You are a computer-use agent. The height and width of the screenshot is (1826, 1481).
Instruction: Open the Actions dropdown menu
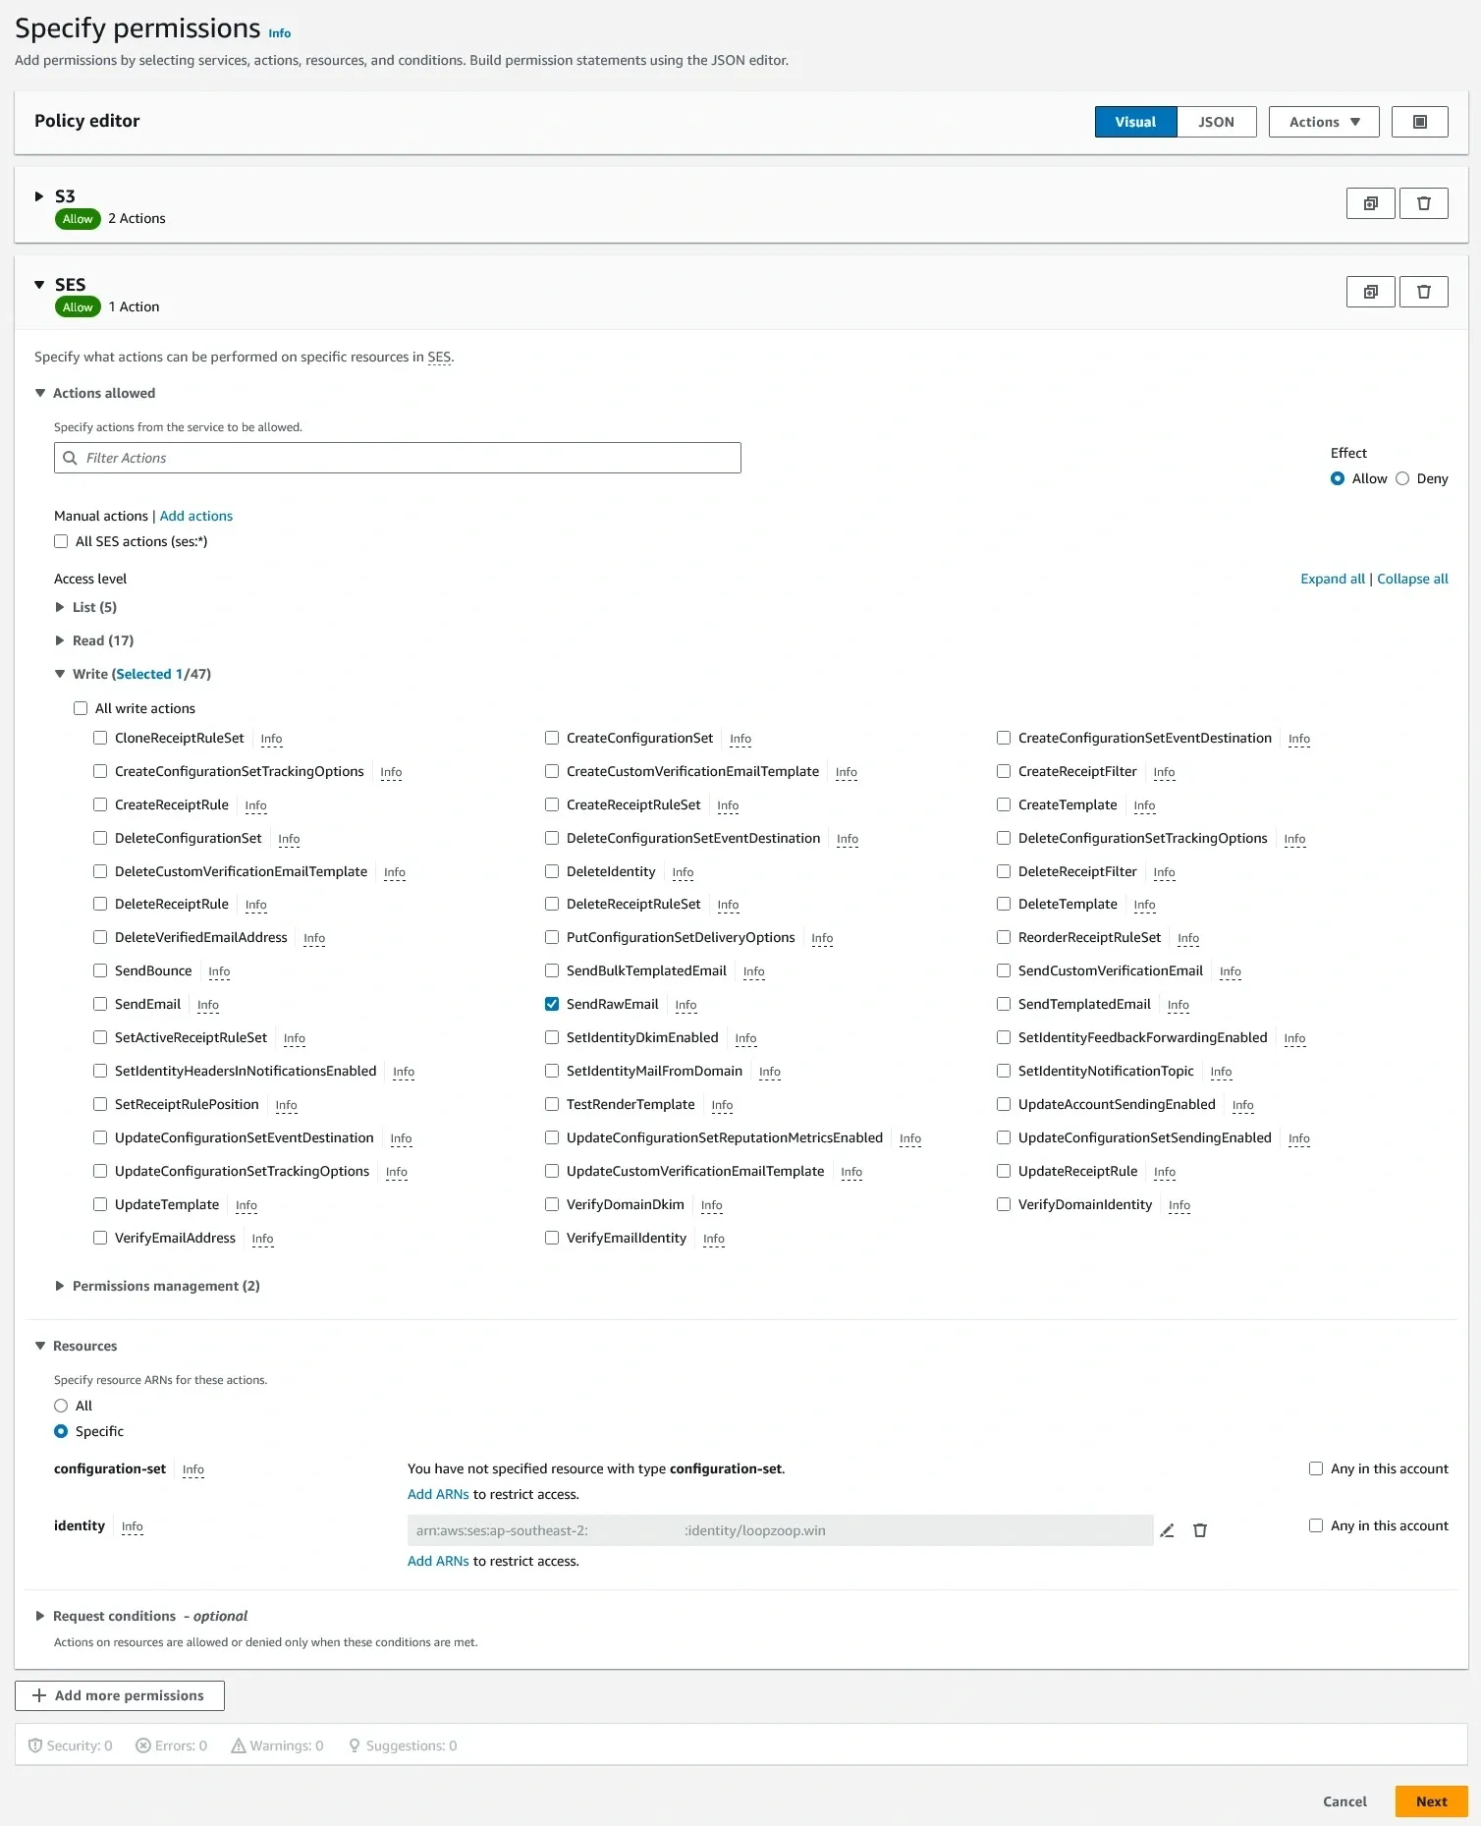[1324, 122]
